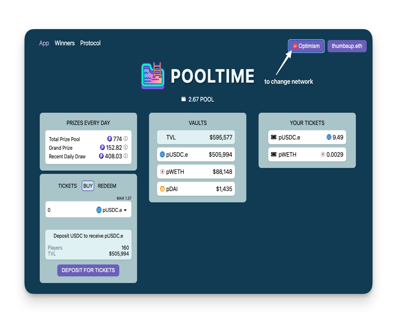The height and width of the screenshot is (323, 397).
Task: Click MAX 1.37 to fill amount
Action: (124, 198)
